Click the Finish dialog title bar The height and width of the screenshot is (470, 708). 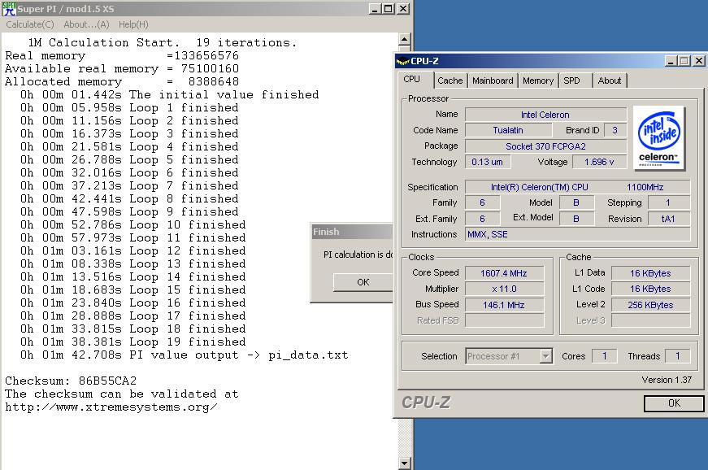tap(352, 232)
